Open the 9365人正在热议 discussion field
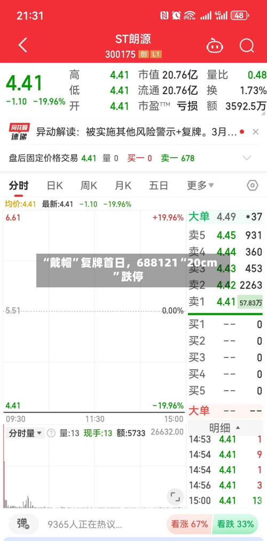Screen dimensions: 267x541 85,524
